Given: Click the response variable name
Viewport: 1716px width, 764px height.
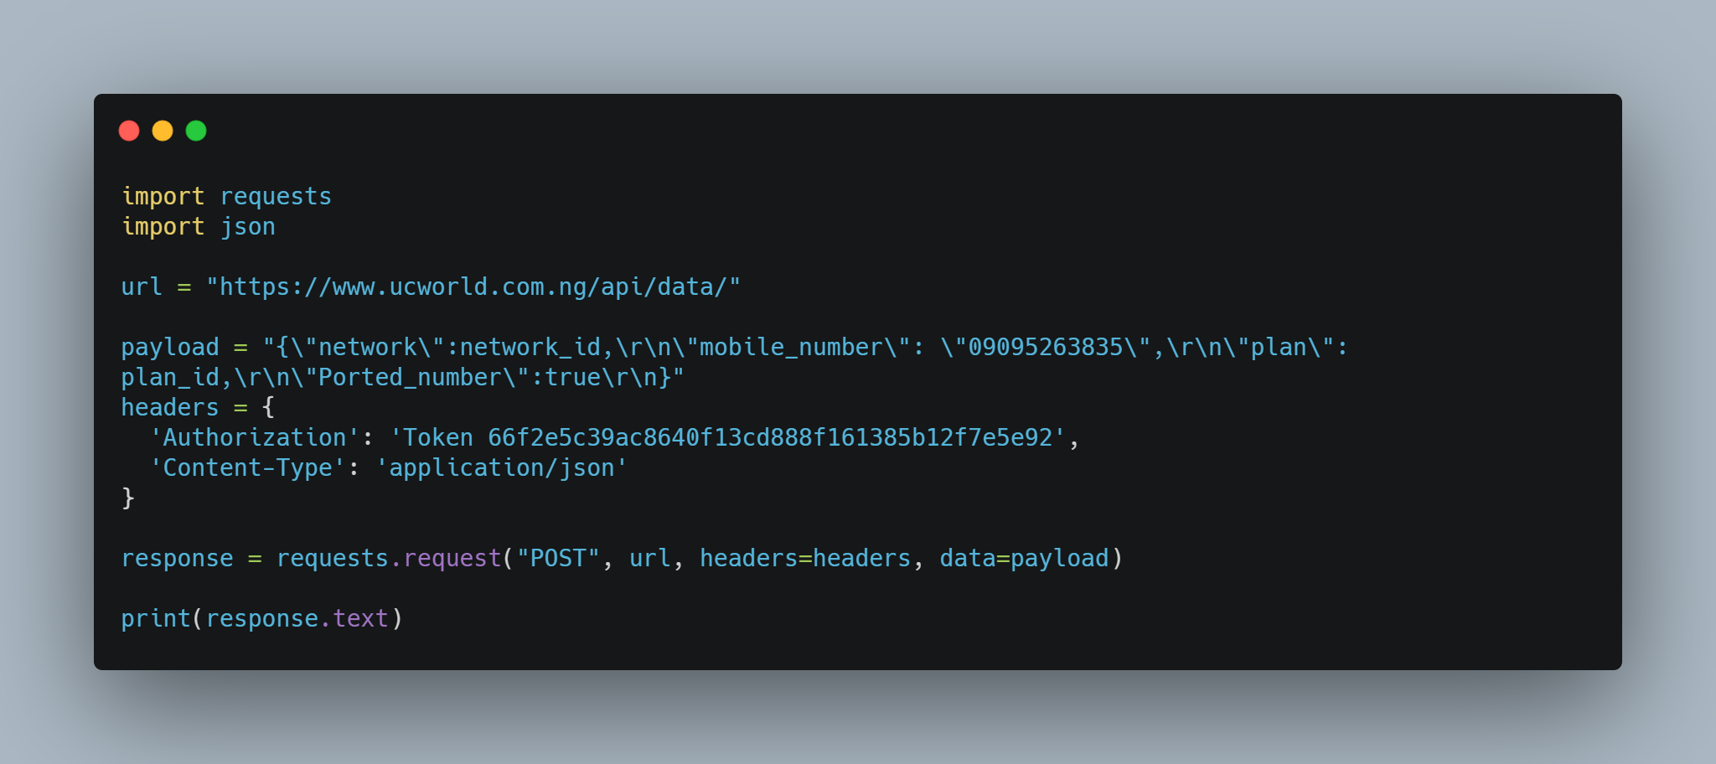Looking at the screenshot, I should click(177, 559).
